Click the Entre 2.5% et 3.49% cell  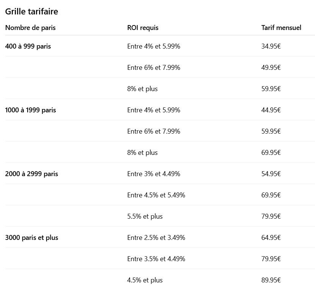click(x=156, y=238)
